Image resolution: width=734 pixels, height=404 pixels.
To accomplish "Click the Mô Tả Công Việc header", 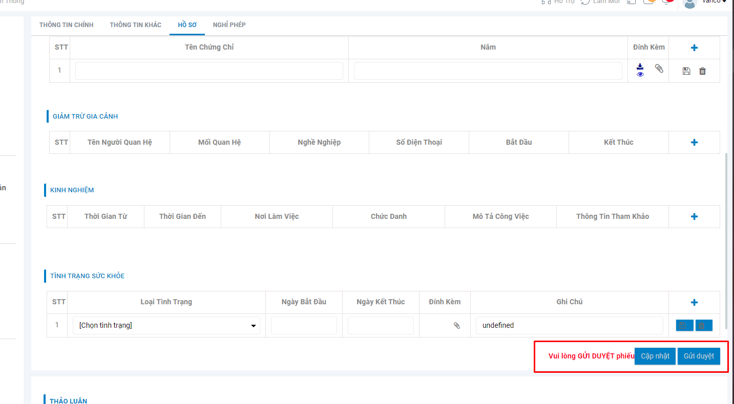I will [500, 216].
